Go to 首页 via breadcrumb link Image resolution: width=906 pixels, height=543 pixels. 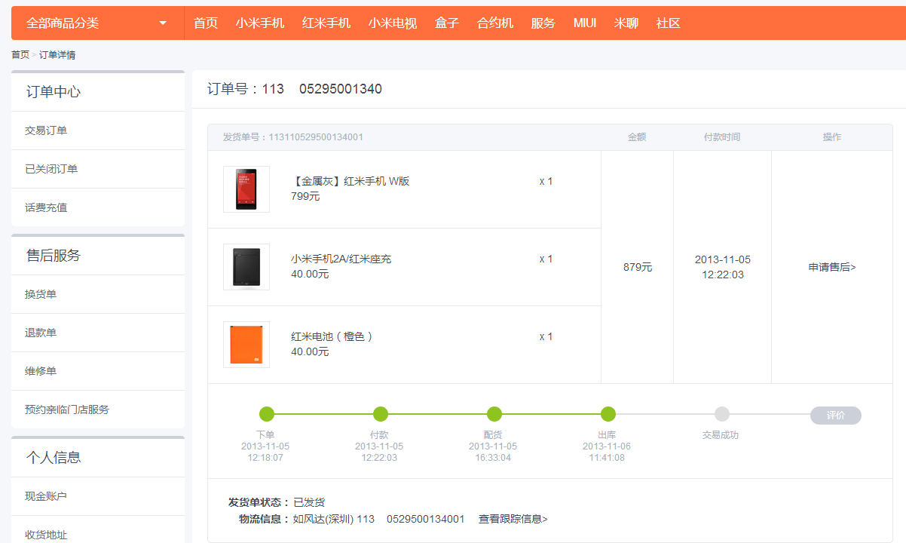coord(20,55)
